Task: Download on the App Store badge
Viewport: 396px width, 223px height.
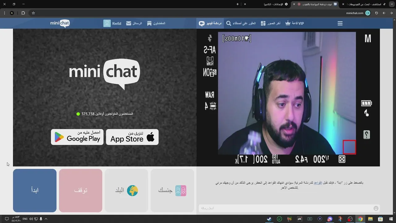Action: (132, 137)
